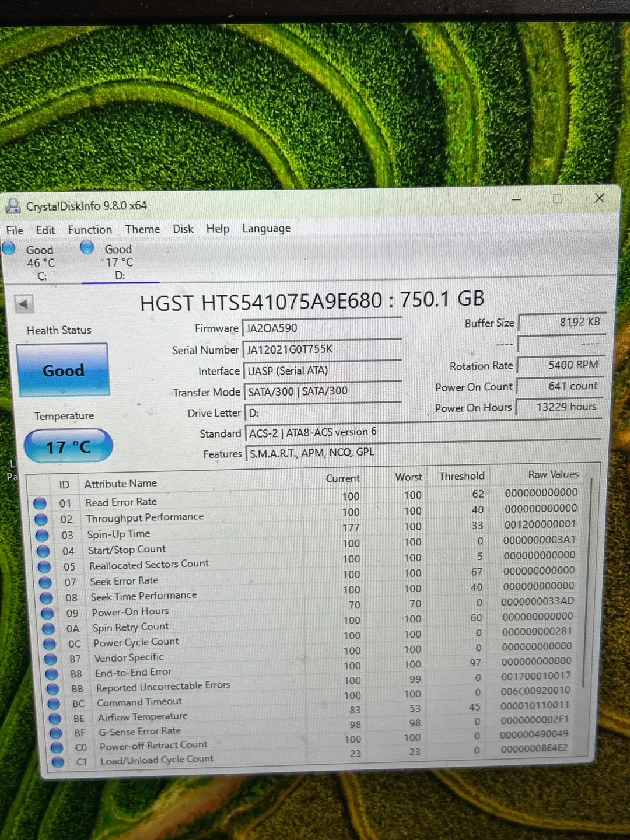630x840 pixels.
Task: Click the Rotation Rate value 5400 RPM
Action: (x=561, y=365)
